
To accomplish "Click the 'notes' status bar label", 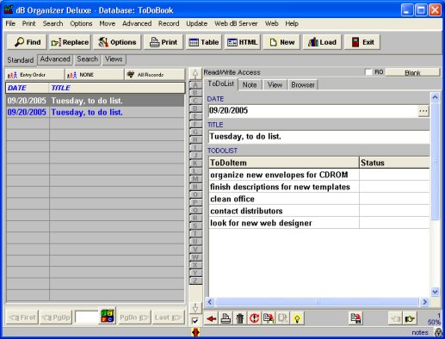I will click(420, 332).
